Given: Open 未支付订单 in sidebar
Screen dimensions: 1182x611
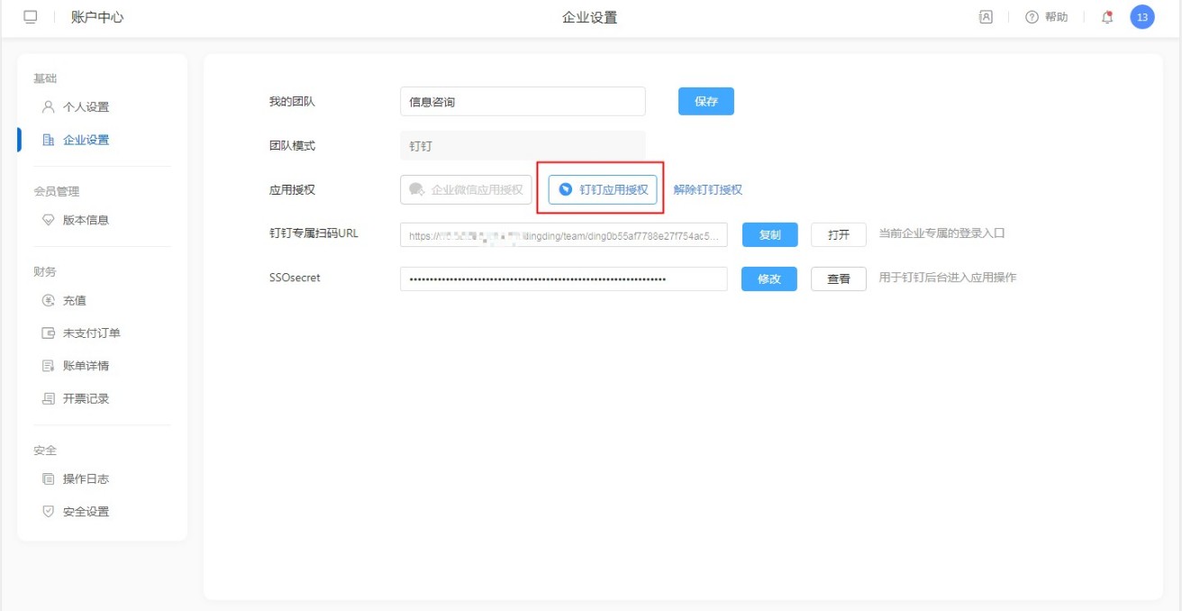Looking at the screenshot, I should (x=90, y=333).
